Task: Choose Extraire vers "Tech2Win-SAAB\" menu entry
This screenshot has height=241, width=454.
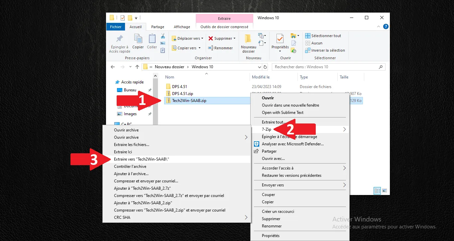Action: 142,159
